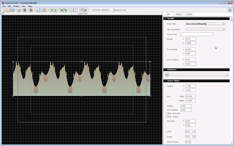
Task: Open the Use SourceRect dropdown
Action: [205, 29]
